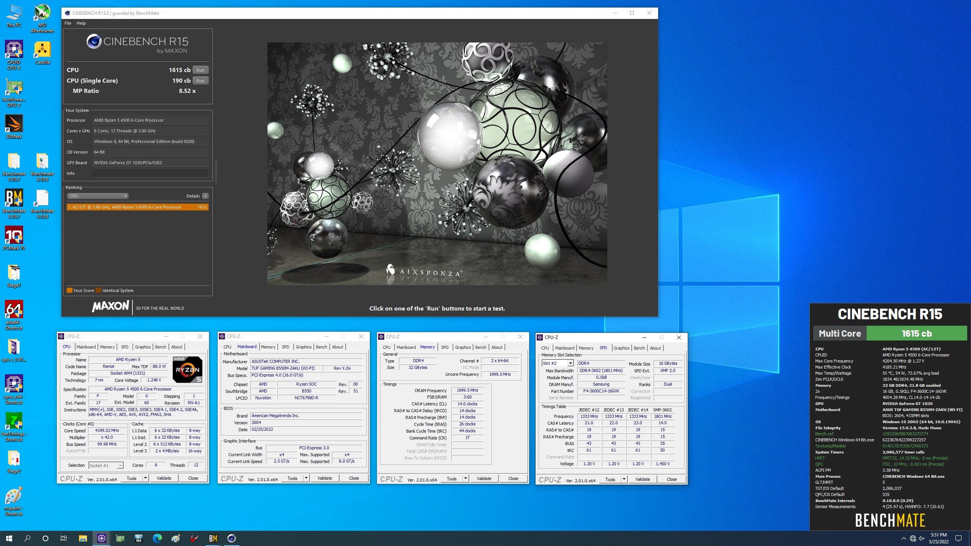Screen dimensions: 971x546
Task: Click the Windows Start button
Action: point(9,538)
